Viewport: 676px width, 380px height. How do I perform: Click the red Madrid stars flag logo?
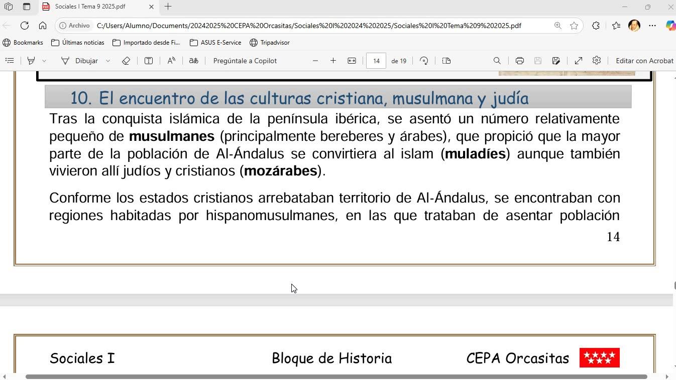600,358
